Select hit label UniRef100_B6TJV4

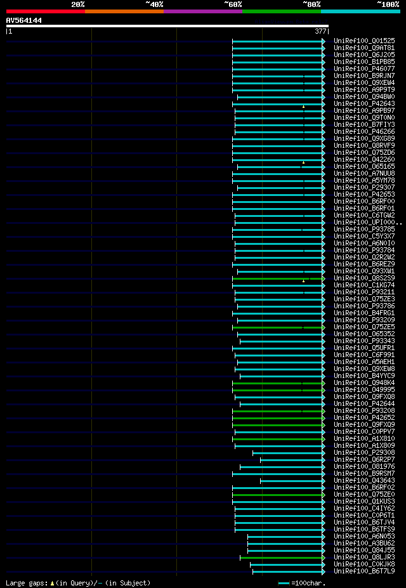pos(364,522)
